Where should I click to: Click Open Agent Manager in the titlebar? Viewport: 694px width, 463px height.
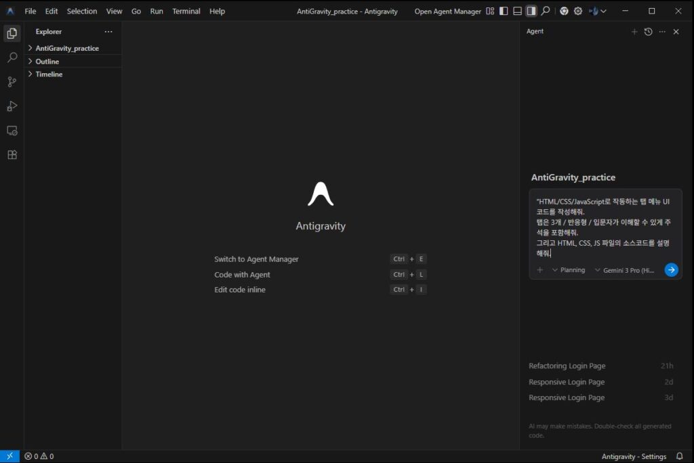click(448, 11)
